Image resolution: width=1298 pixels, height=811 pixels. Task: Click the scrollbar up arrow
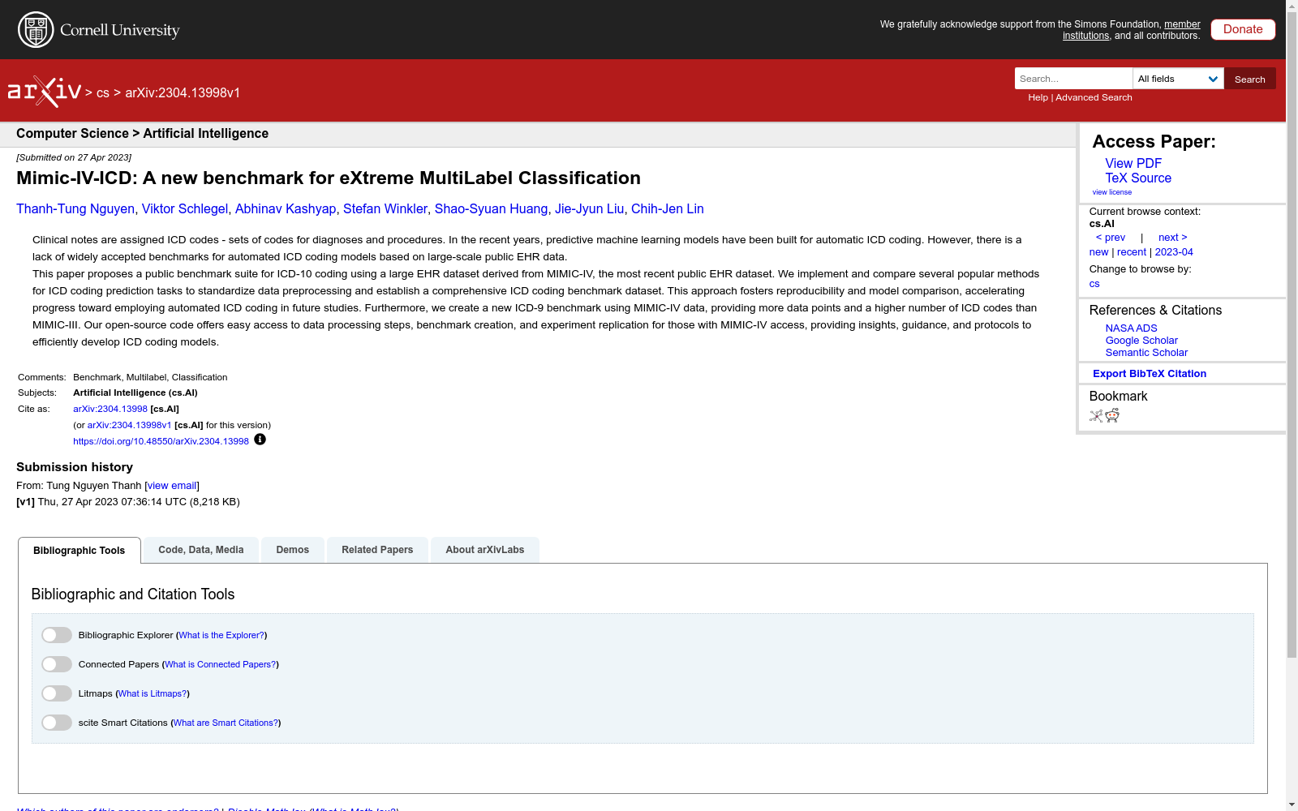click(x=1292, y=6)
